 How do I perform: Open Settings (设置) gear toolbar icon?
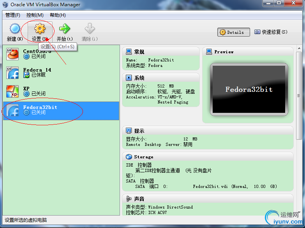(x=40, y=29)
